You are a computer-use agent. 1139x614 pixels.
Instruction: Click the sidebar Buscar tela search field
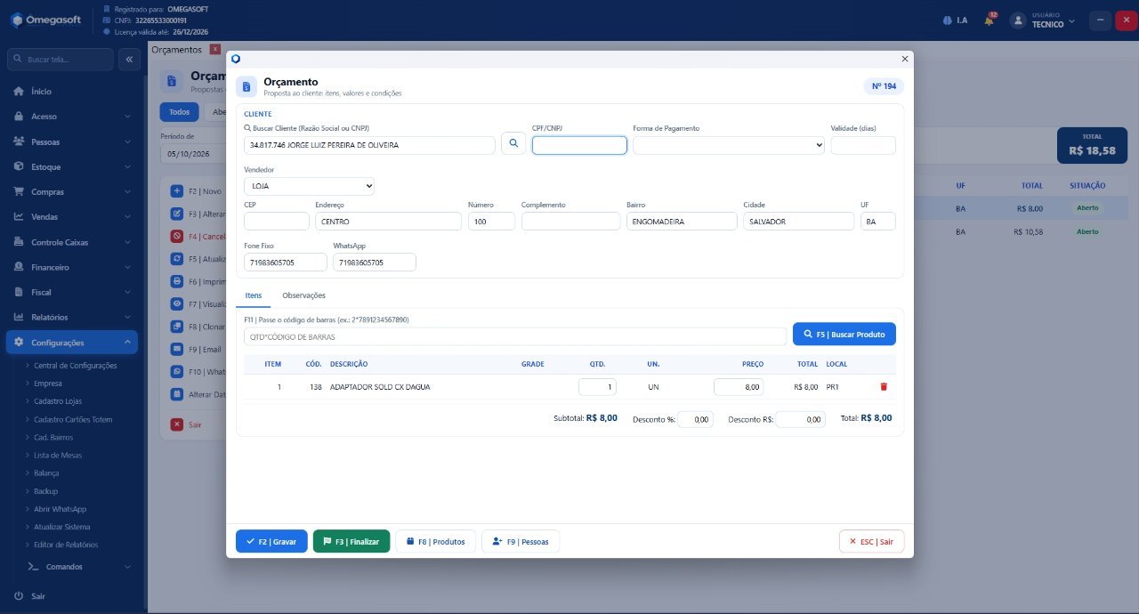61,60
